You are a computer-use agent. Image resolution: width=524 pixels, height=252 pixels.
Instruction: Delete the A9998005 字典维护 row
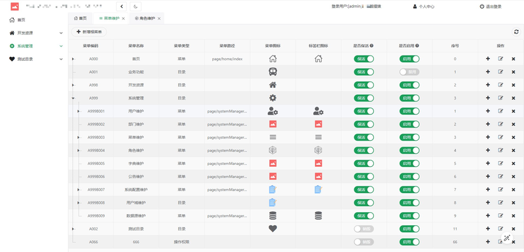(514, 164)
